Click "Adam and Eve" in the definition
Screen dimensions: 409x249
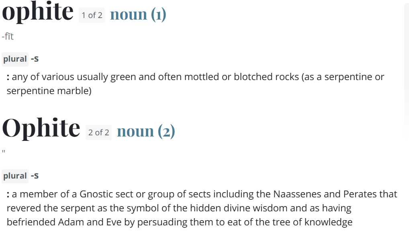(90, 222)
